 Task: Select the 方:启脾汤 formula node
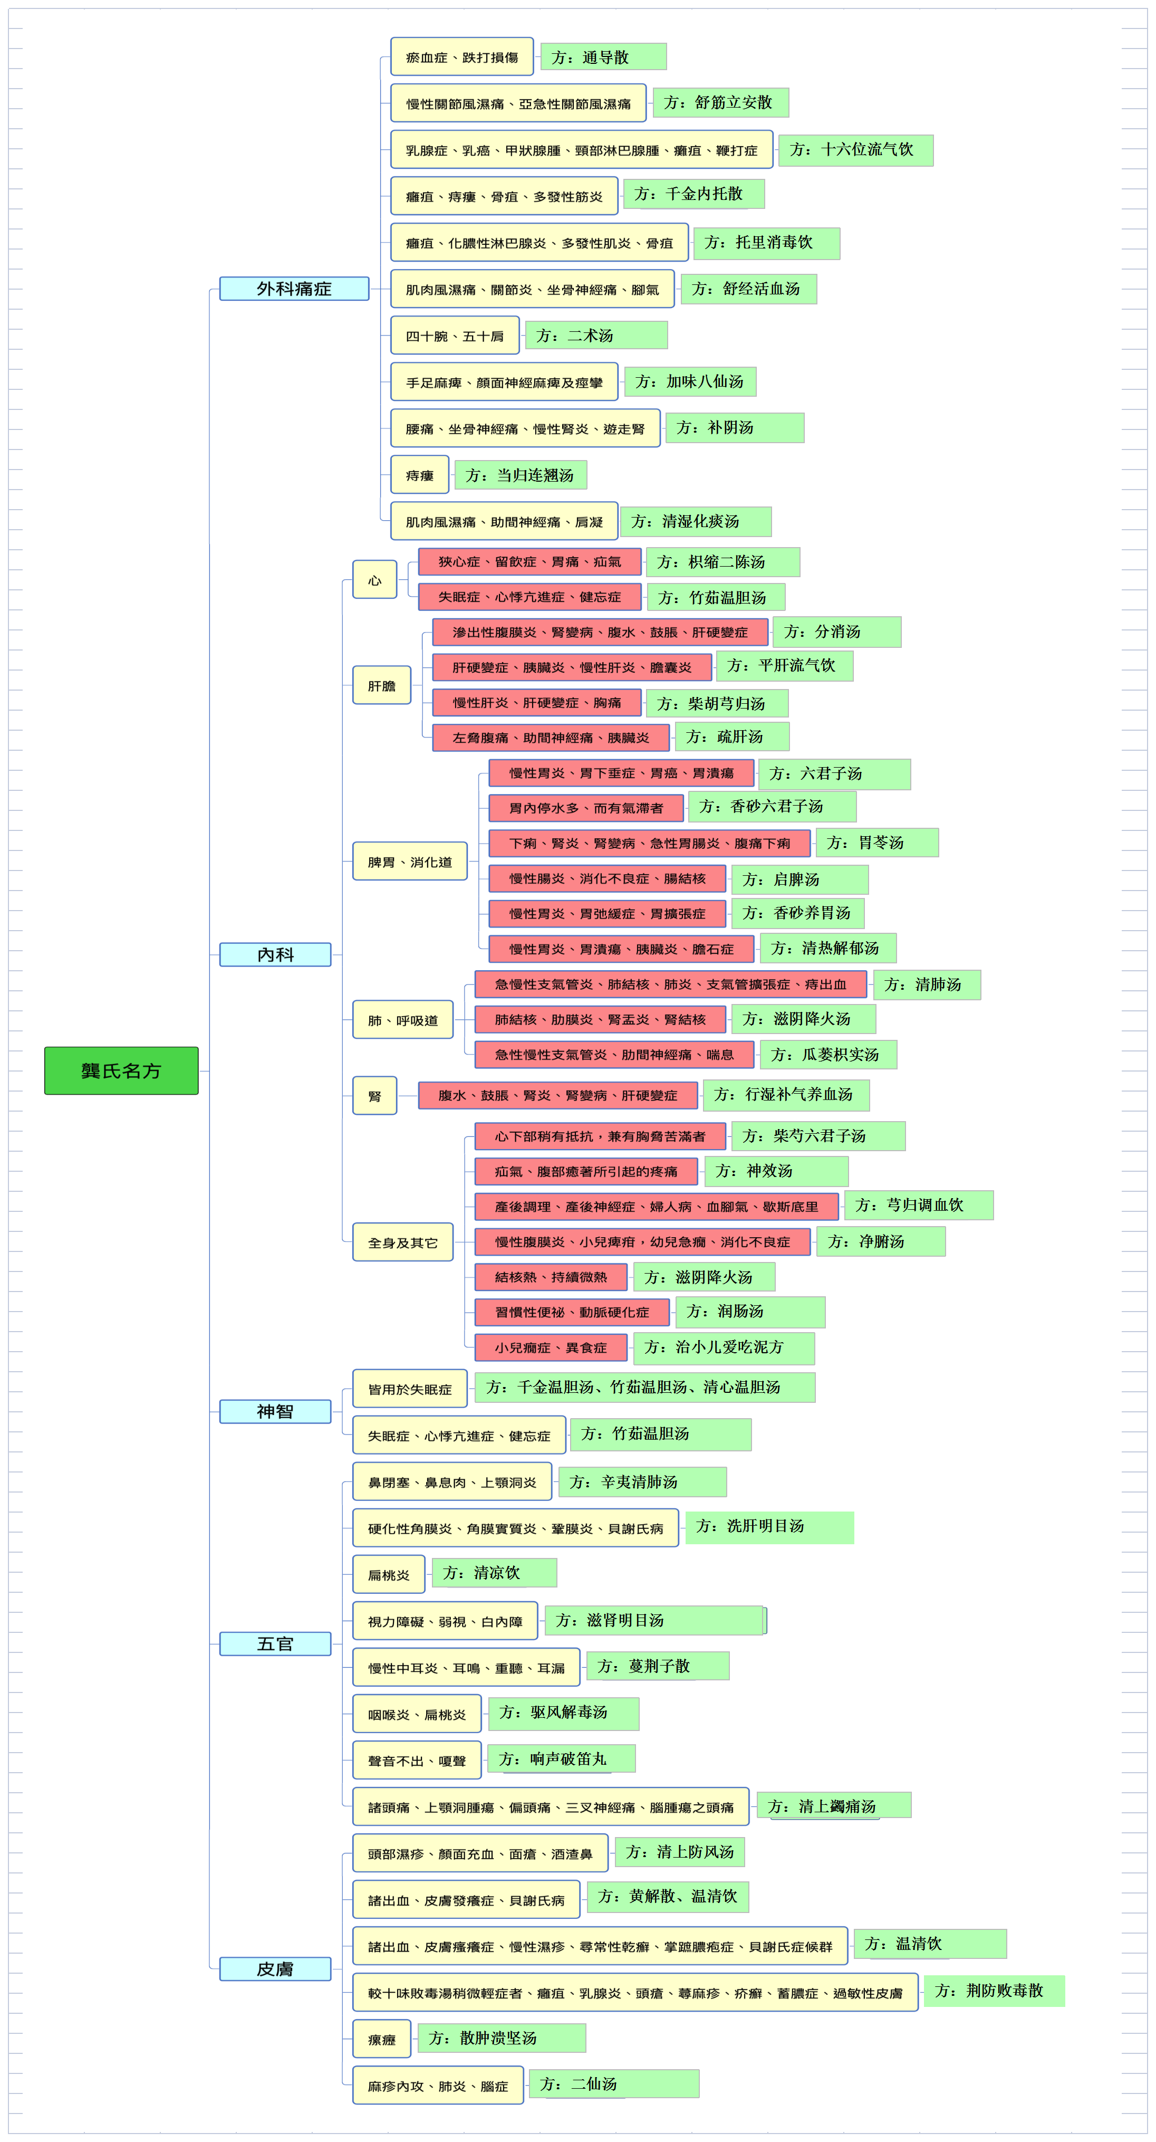pyautogui.click(x=799, y=880)
